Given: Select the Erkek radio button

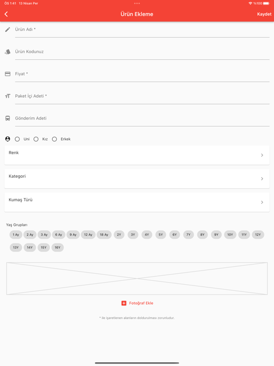Looking at the screenshot, I should pyautogui.click(x=54, y=139).
